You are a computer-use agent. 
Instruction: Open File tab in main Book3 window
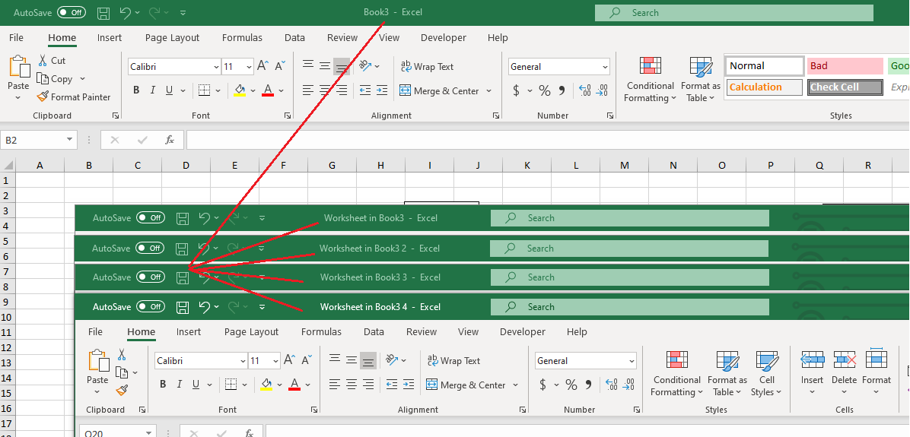tap(16, 38)
